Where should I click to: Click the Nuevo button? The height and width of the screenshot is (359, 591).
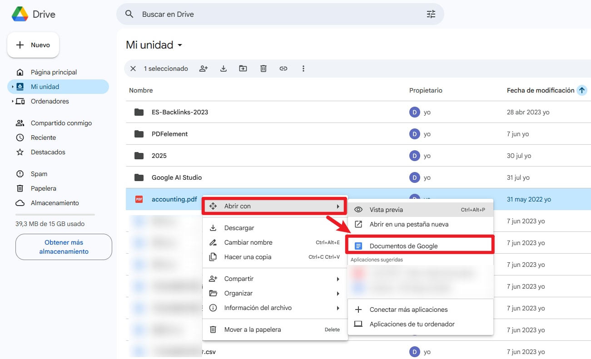[x=33, y=44]
